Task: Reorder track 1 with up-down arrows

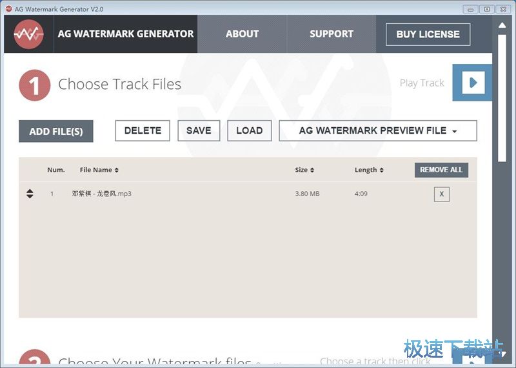Action: coord(30,194)
